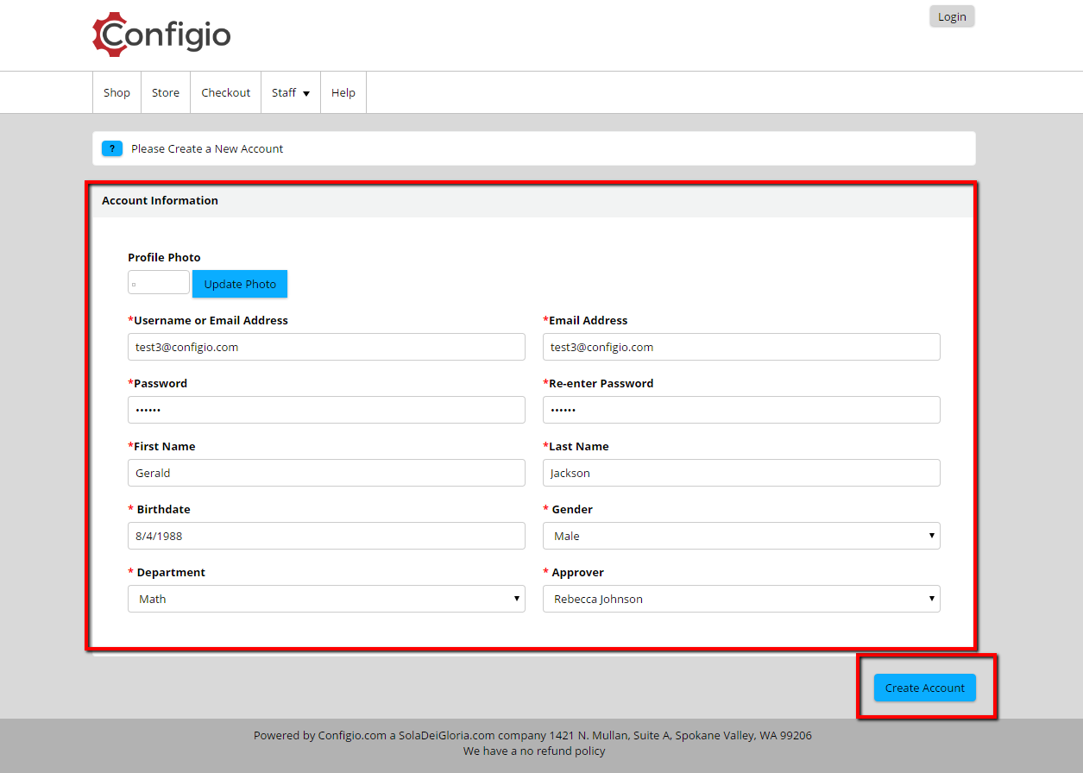This screenshot has width=1083, height=773.
Task: Click the Account Information header text
Action: pyautogui.click(x=160, y=200)
